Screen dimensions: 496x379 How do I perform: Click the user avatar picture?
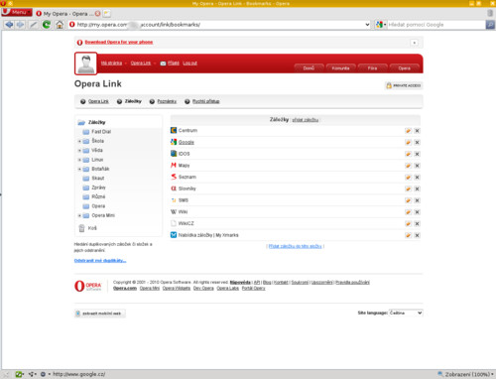pyautogui.click(x=86, y=63)
